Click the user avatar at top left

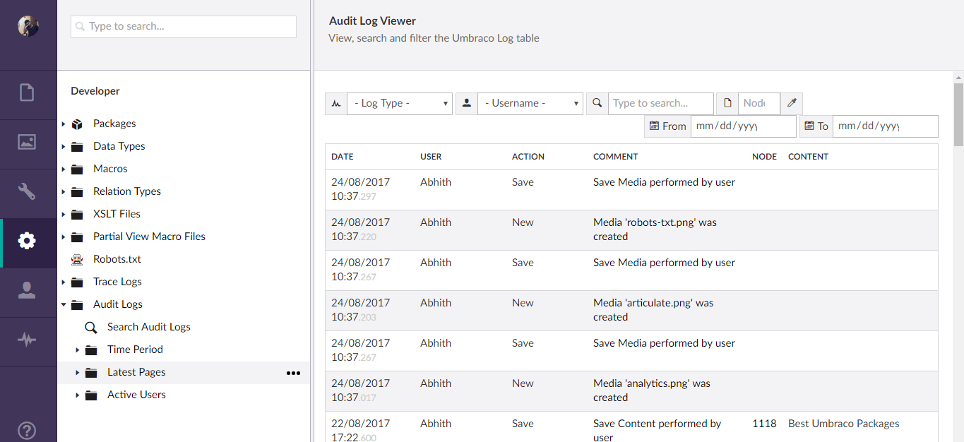pos(27,26)
